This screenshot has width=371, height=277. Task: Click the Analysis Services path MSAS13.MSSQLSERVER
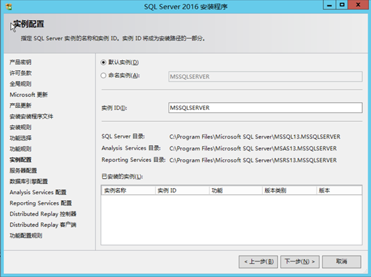[x=253, y=149]
